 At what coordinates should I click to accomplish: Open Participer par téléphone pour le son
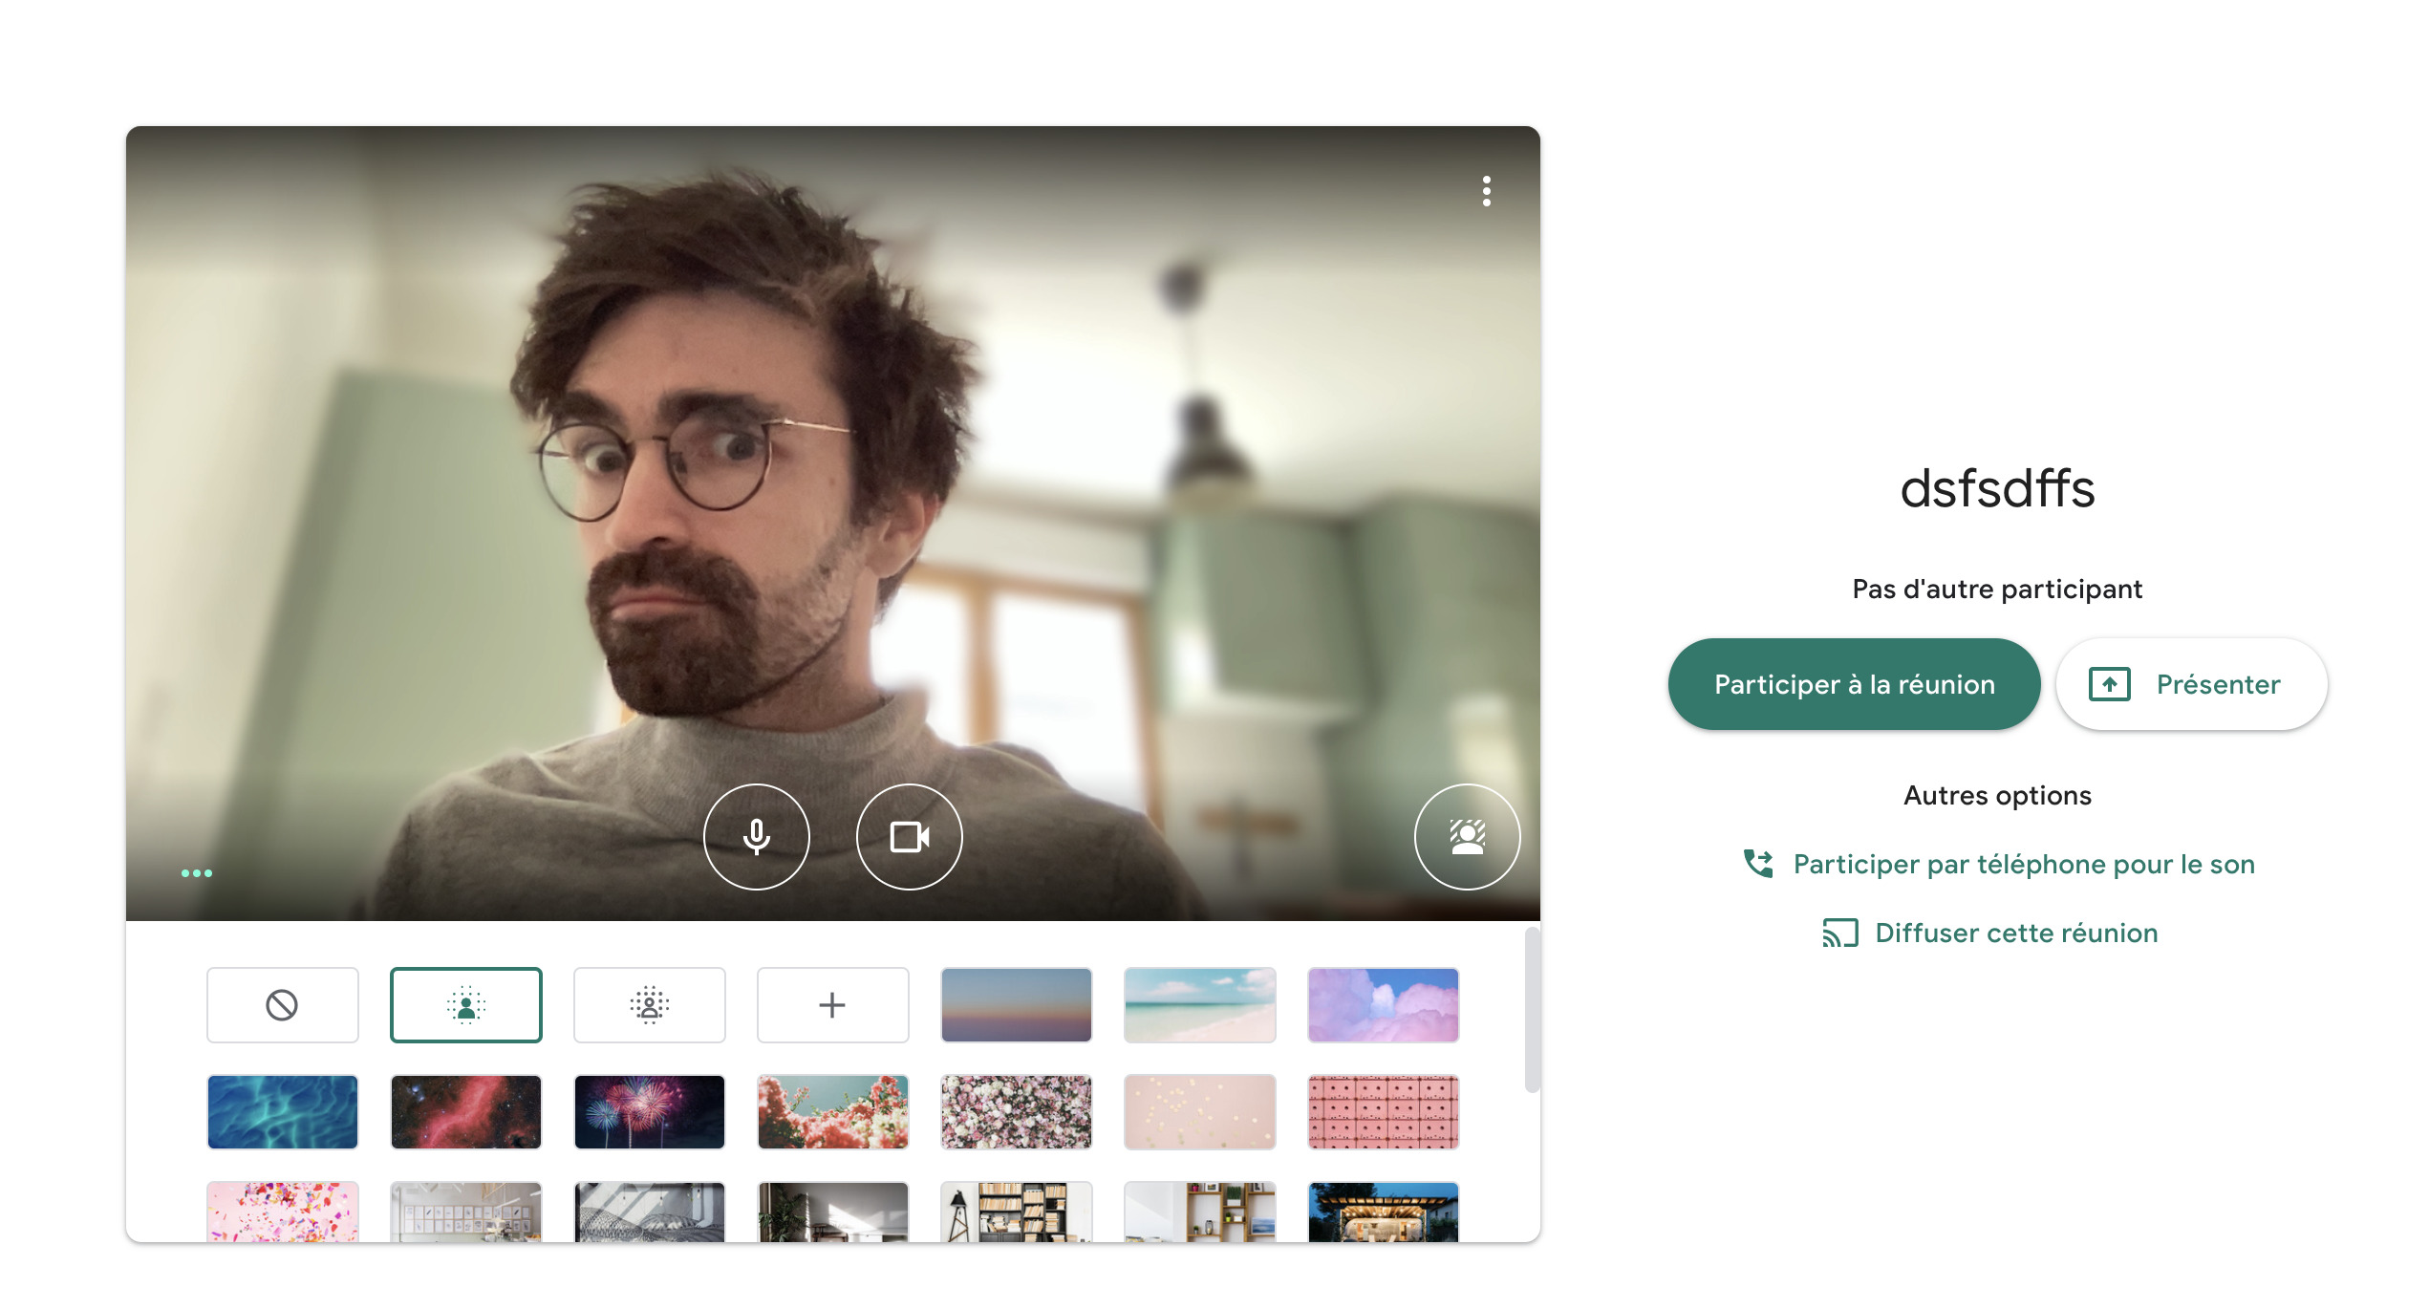(x=1998, y=864)
